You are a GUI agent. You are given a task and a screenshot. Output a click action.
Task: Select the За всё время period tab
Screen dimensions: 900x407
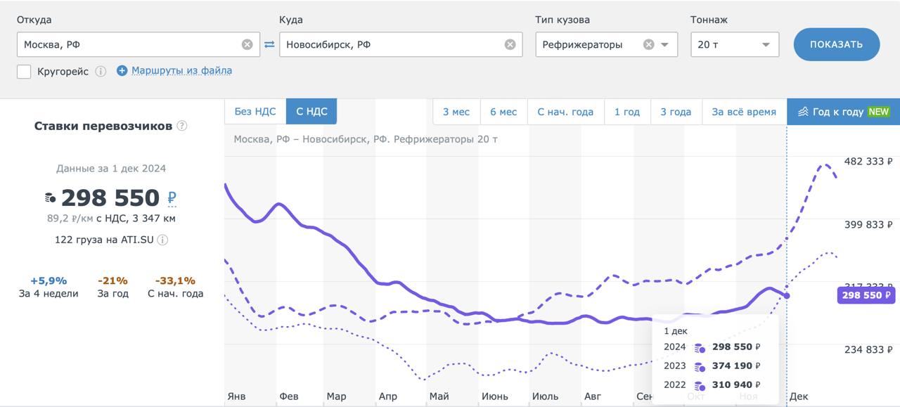[x=744, y=112]
